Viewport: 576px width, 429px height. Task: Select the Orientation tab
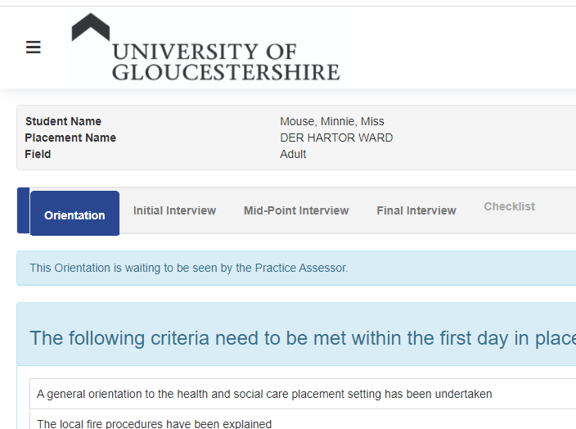[74, 214]
